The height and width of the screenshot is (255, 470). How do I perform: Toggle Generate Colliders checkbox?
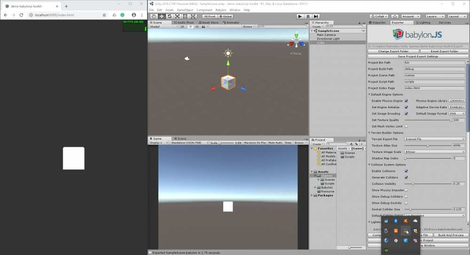click(406, 177)
